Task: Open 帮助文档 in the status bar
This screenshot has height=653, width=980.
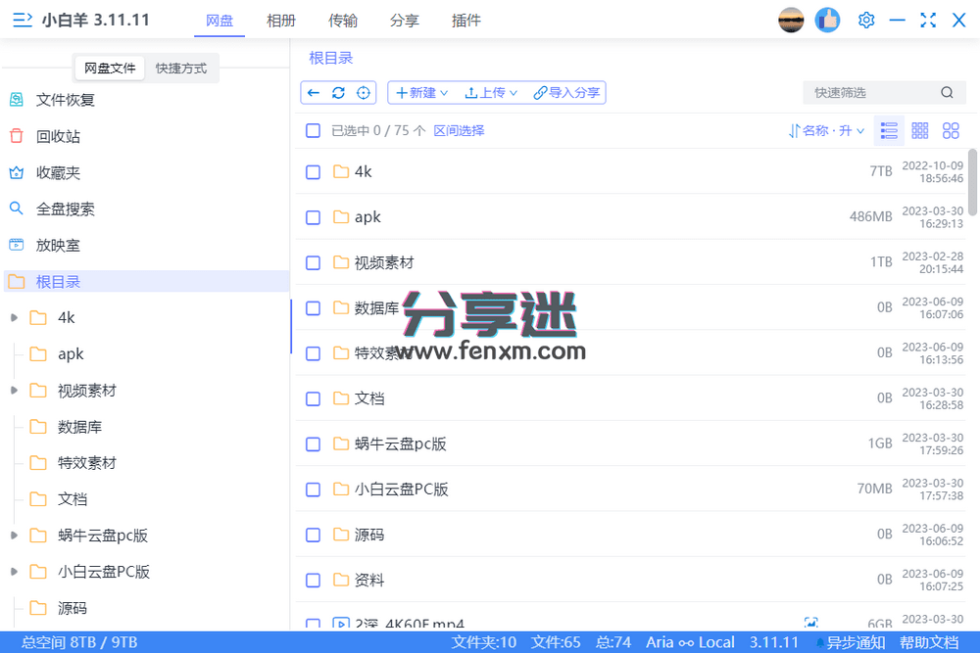Action: click(x=929, y=642)
